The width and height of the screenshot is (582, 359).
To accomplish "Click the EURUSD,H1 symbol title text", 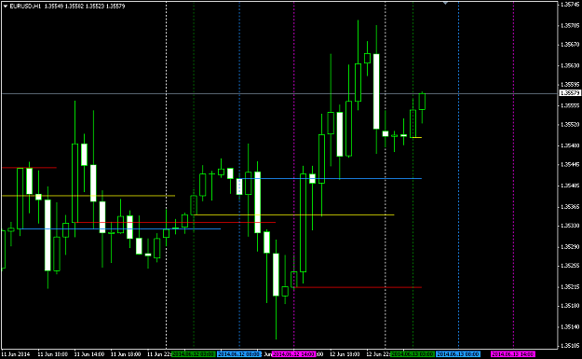I will [x=26, y=7].
